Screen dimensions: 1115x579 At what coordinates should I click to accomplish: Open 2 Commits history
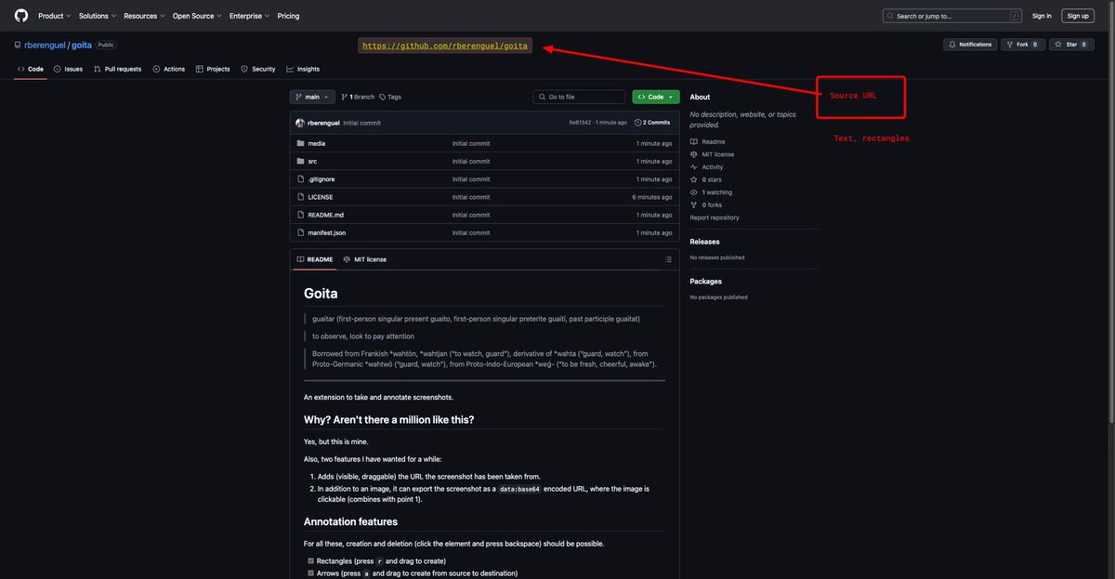coord(652,123)
